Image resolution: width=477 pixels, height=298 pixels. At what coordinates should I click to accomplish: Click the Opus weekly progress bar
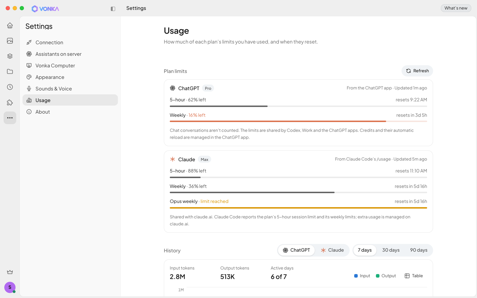[x=298, y=208]
